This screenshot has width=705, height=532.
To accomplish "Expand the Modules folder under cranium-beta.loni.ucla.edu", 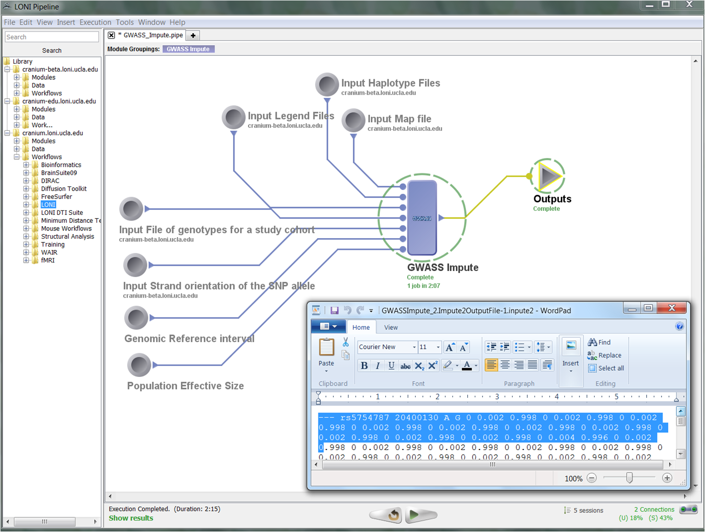I will tap(17, 77).
